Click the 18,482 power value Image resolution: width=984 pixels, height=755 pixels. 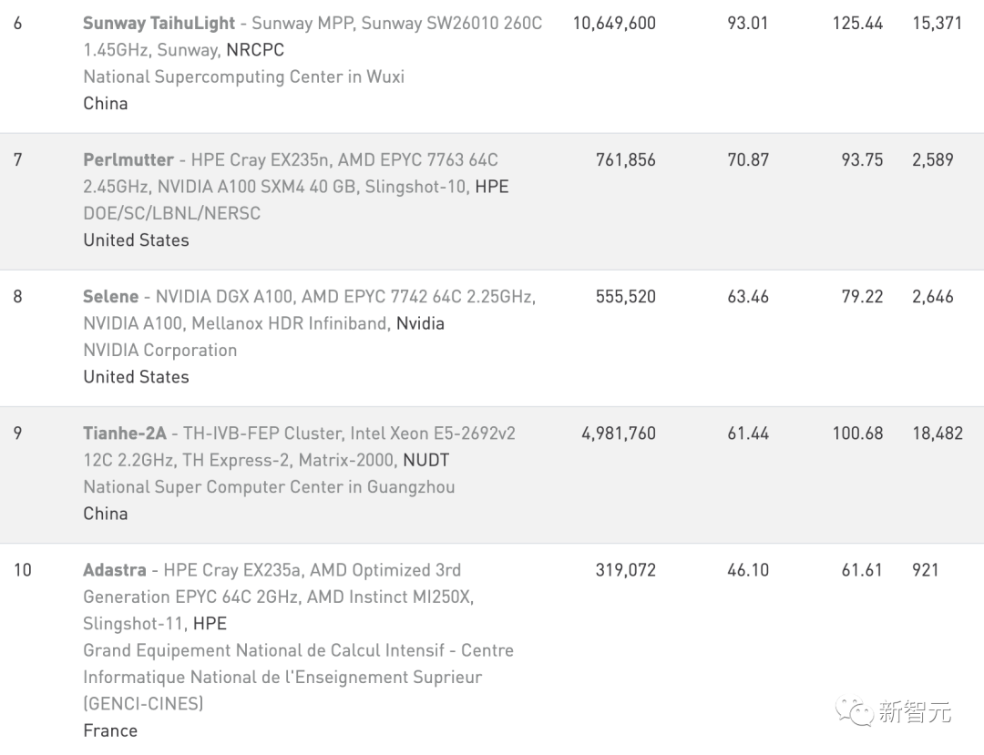(x=937, y=434)
